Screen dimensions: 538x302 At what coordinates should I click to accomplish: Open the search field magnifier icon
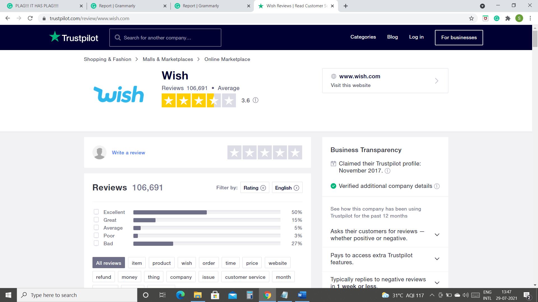point(118,37)
